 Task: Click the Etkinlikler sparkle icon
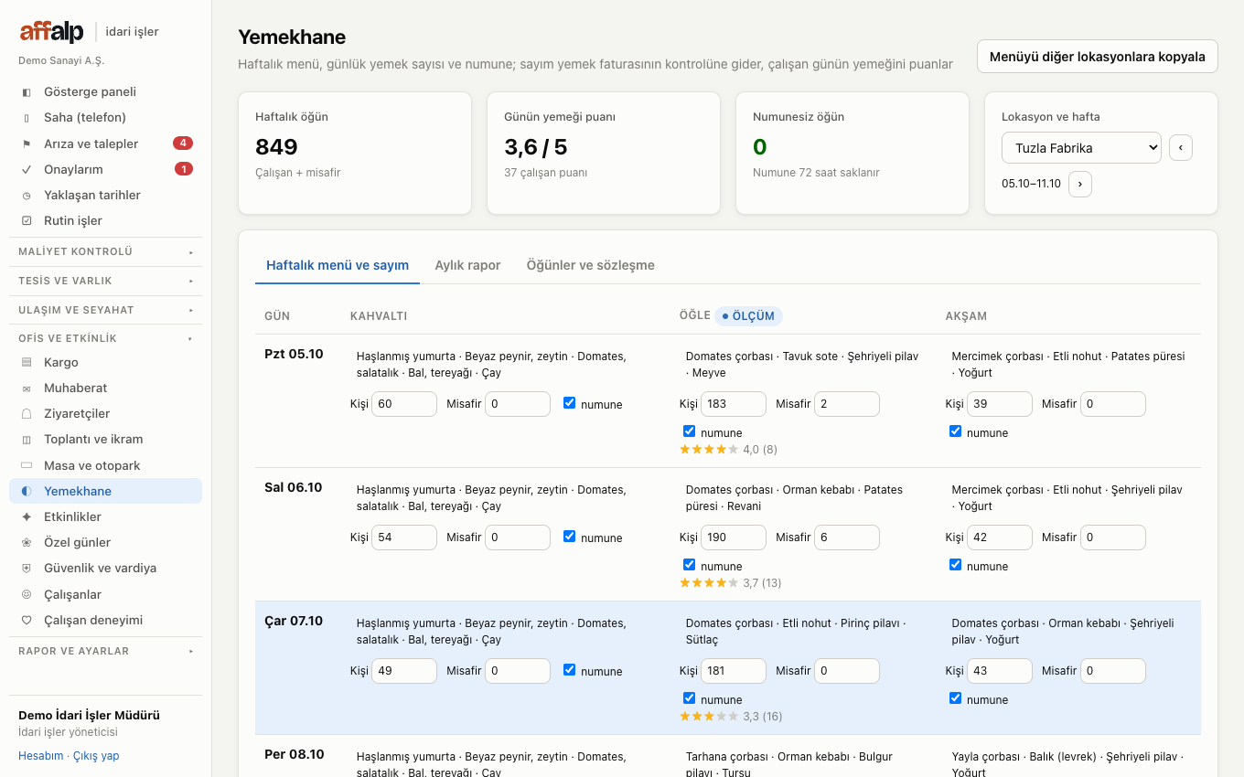[27, 517]
